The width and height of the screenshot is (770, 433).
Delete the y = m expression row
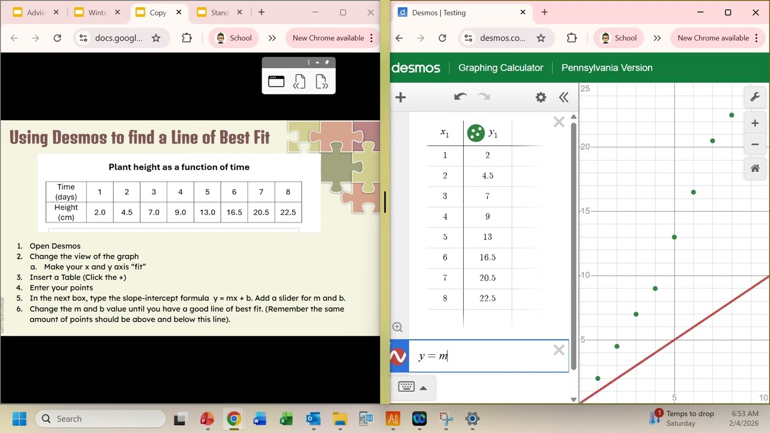tap(559, 350)
